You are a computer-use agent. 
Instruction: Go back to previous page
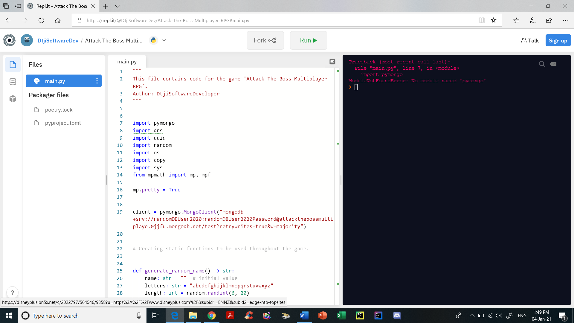pyautogui.click(x=8, y=20)
